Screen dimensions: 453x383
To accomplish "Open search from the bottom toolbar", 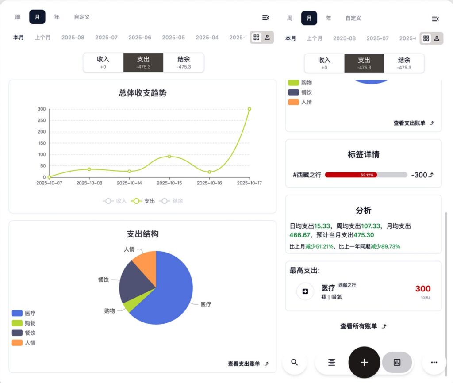I will (x=294, y=362).
